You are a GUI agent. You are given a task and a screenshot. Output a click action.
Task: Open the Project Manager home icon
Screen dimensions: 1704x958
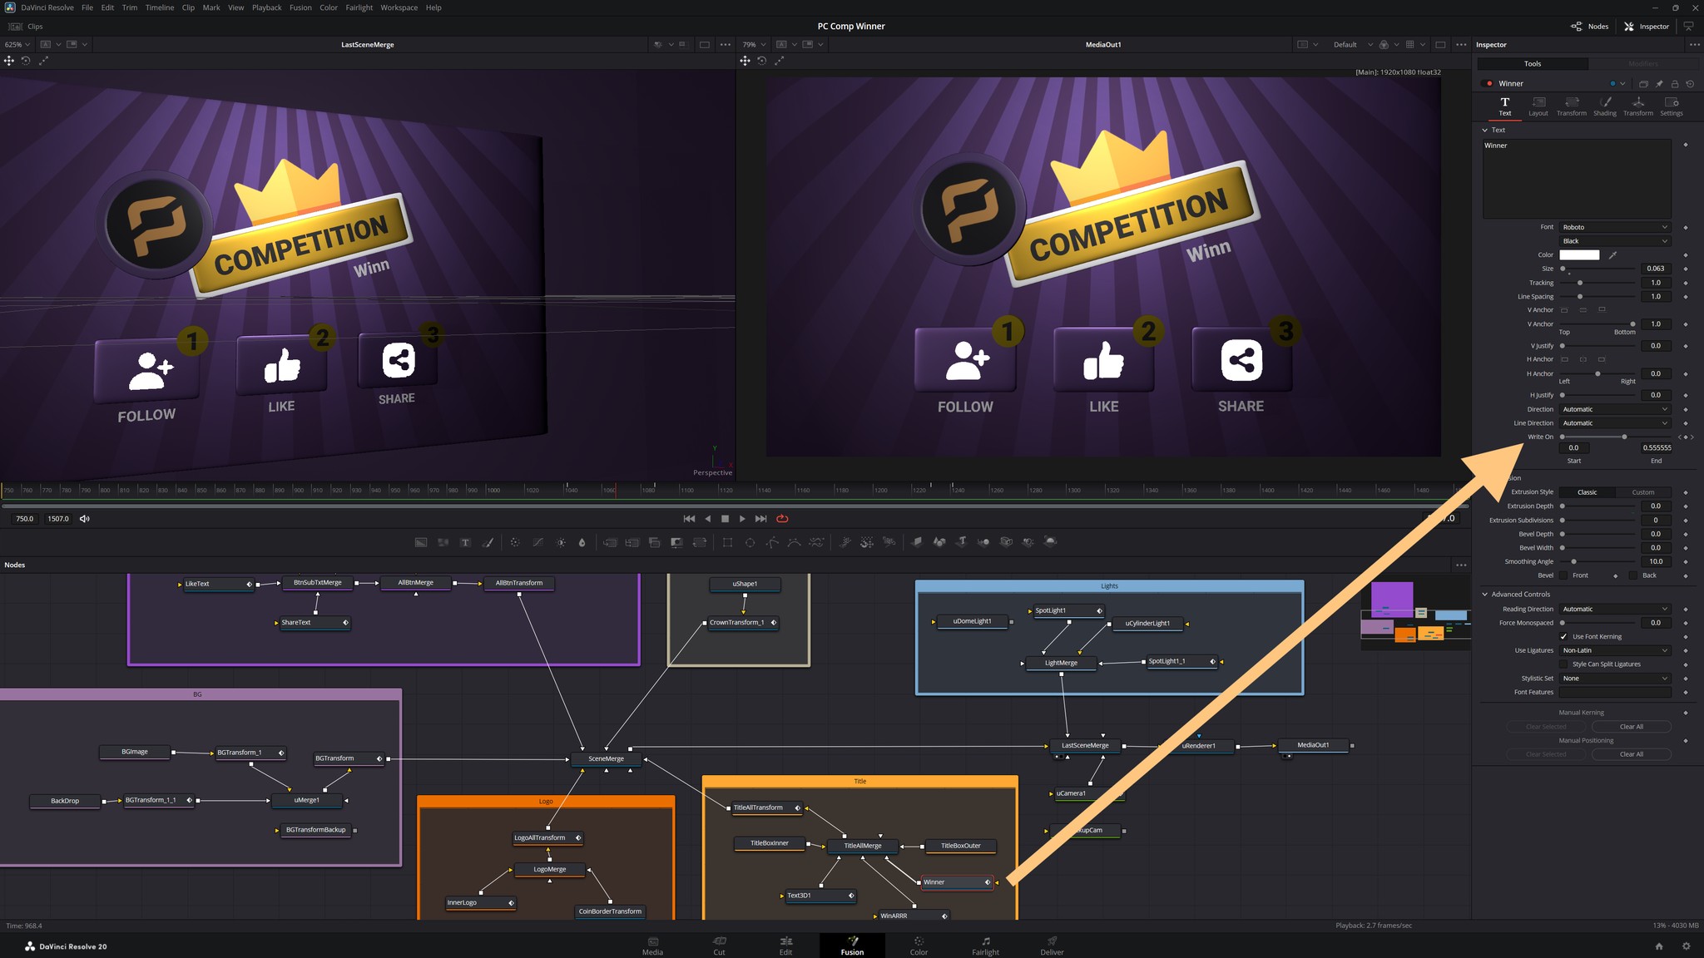click(1659, 946)
